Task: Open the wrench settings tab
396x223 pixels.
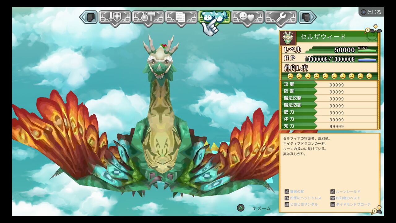Action: tap(281, 18)
